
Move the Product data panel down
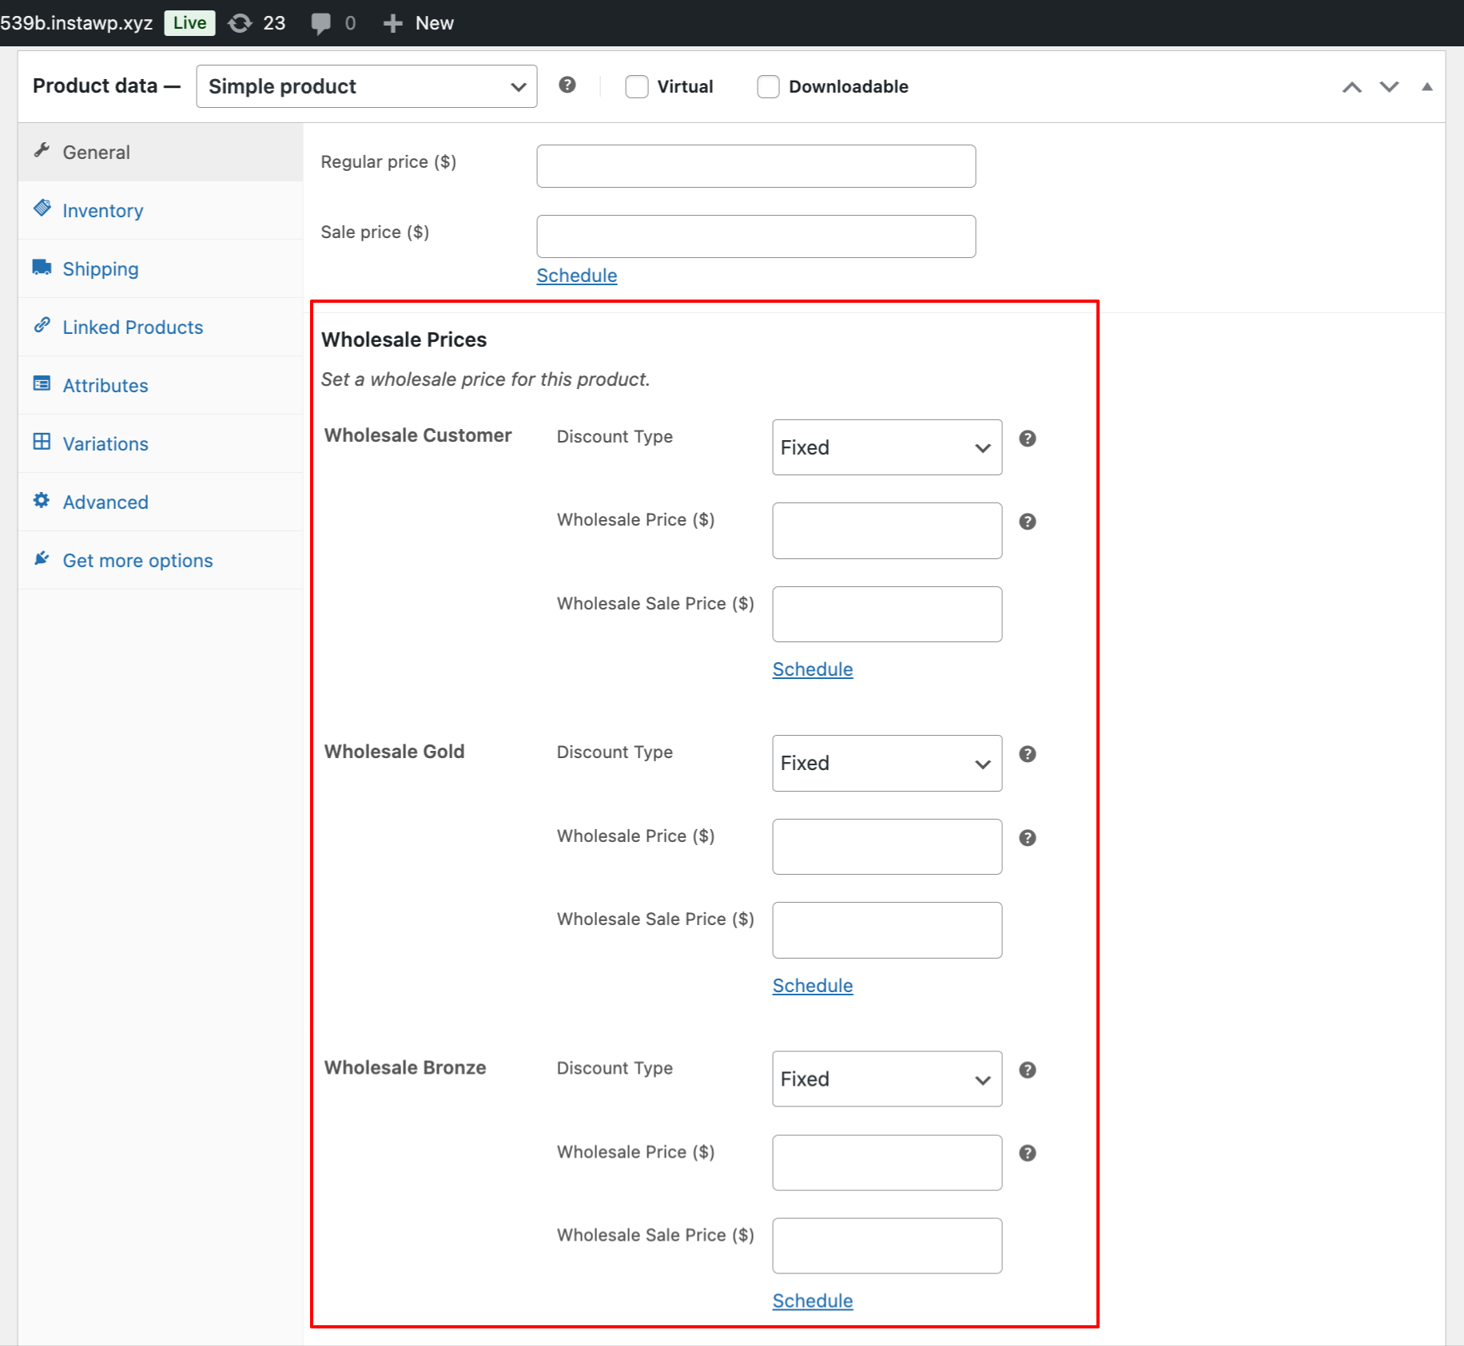pyautogui.click(x=1390, y=87)
